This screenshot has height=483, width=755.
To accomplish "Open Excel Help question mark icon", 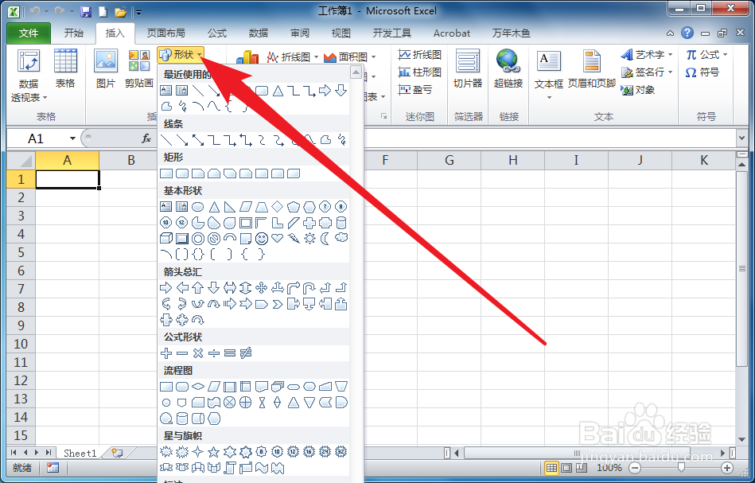I will click(687, 33).
